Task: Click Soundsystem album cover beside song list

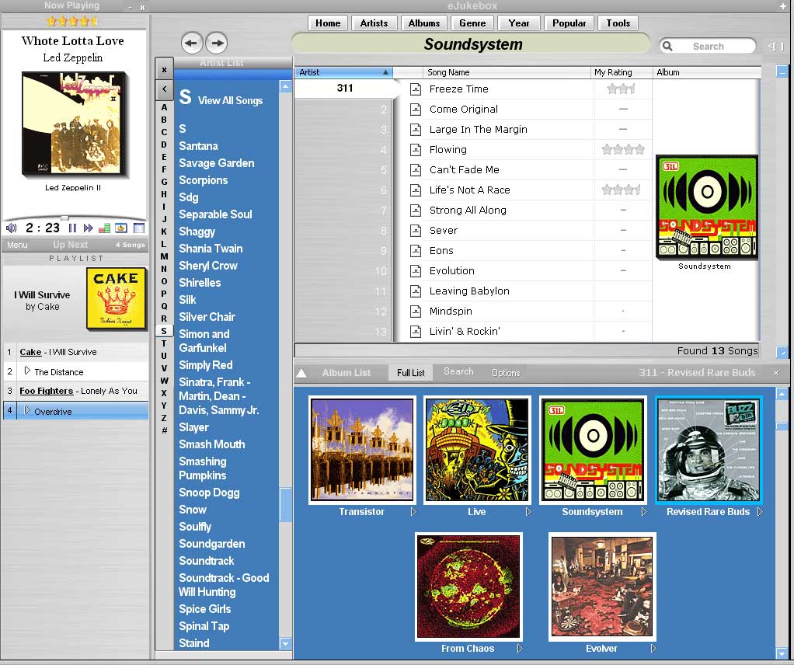Action: [707, 207]
